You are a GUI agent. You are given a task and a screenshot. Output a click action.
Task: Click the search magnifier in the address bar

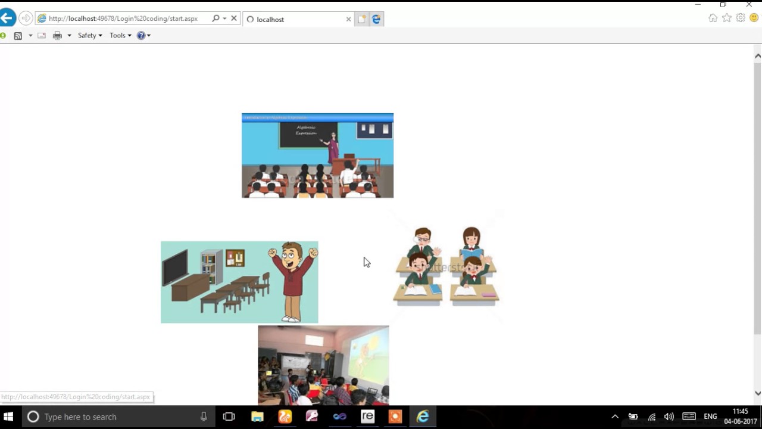(216, 18)
